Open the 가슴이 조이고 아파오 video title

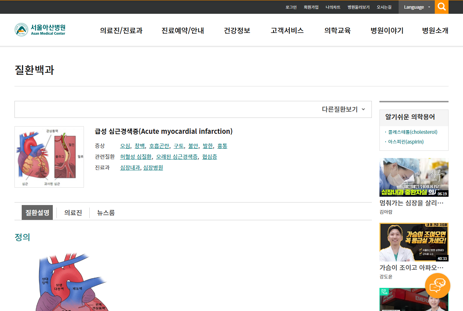(x=411, y=268)
